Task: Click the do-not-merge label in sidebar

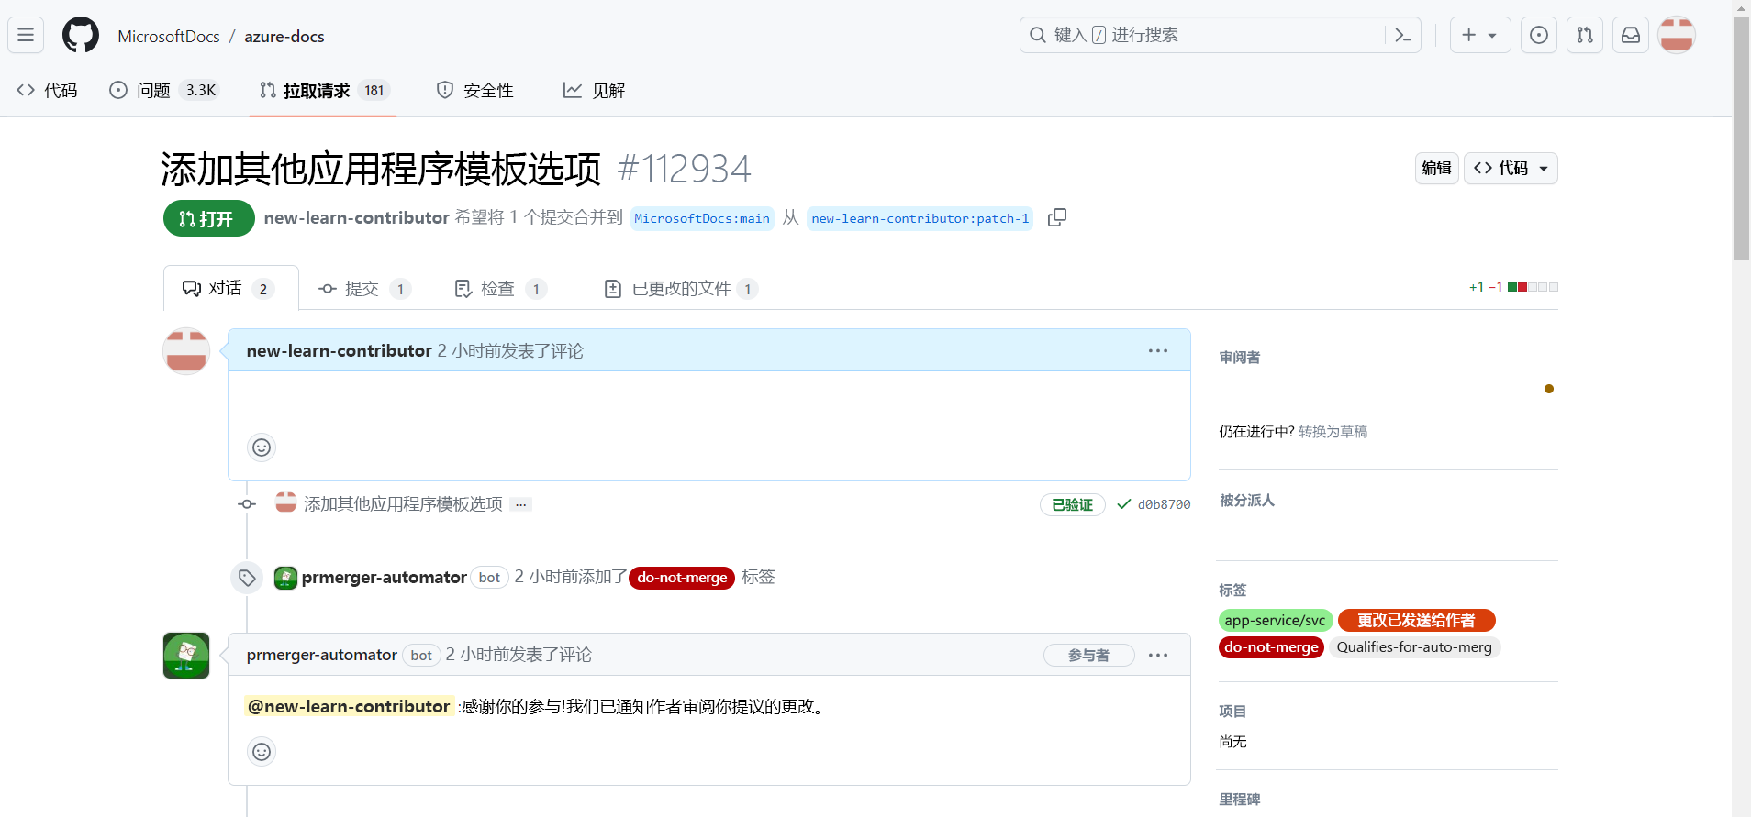Action: pyautogui.click(x=1271, y=647)
